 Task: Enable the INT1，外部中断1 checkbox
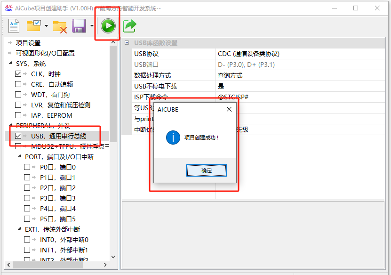[x=27, y=250]
